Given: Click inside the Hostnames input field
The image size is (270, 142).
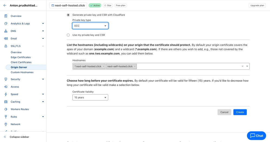Looking at the screenshot, I should click(189, 66).
